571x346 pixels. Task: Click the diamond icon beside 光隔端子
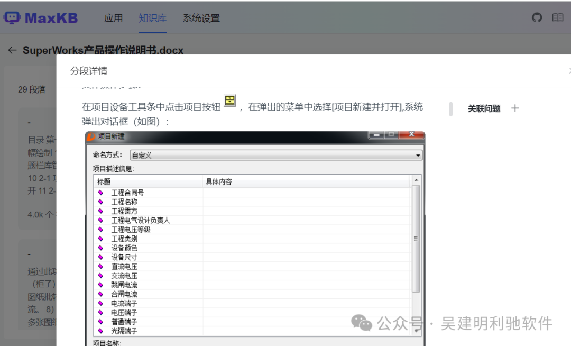pyautogui.click(x=100, y=331)
